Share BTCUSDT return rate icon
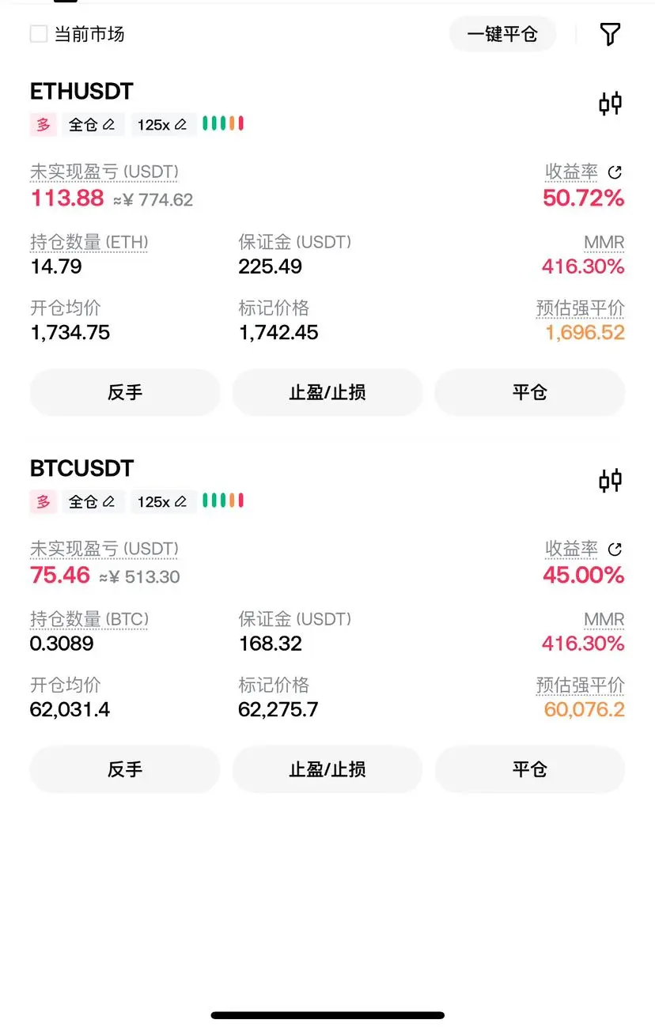This screenshot has height=1031, width=655. tap(615, 549)
